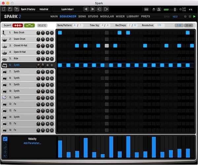Start playback with the green play button
The image size is (198, 165).
pos(194,16)
